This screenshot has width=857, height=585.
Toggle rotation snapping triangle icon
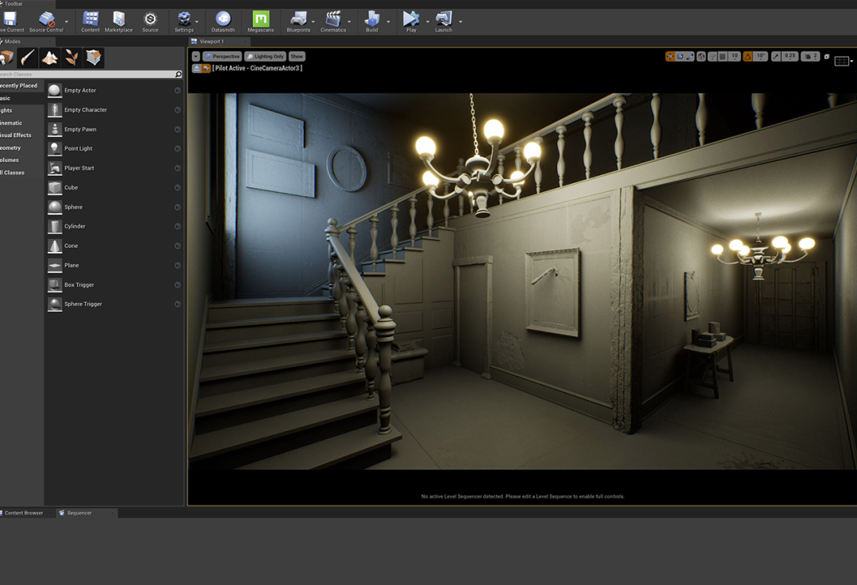[x=747, y=56]
